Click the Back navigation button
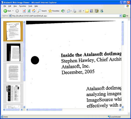 point(7,11)
